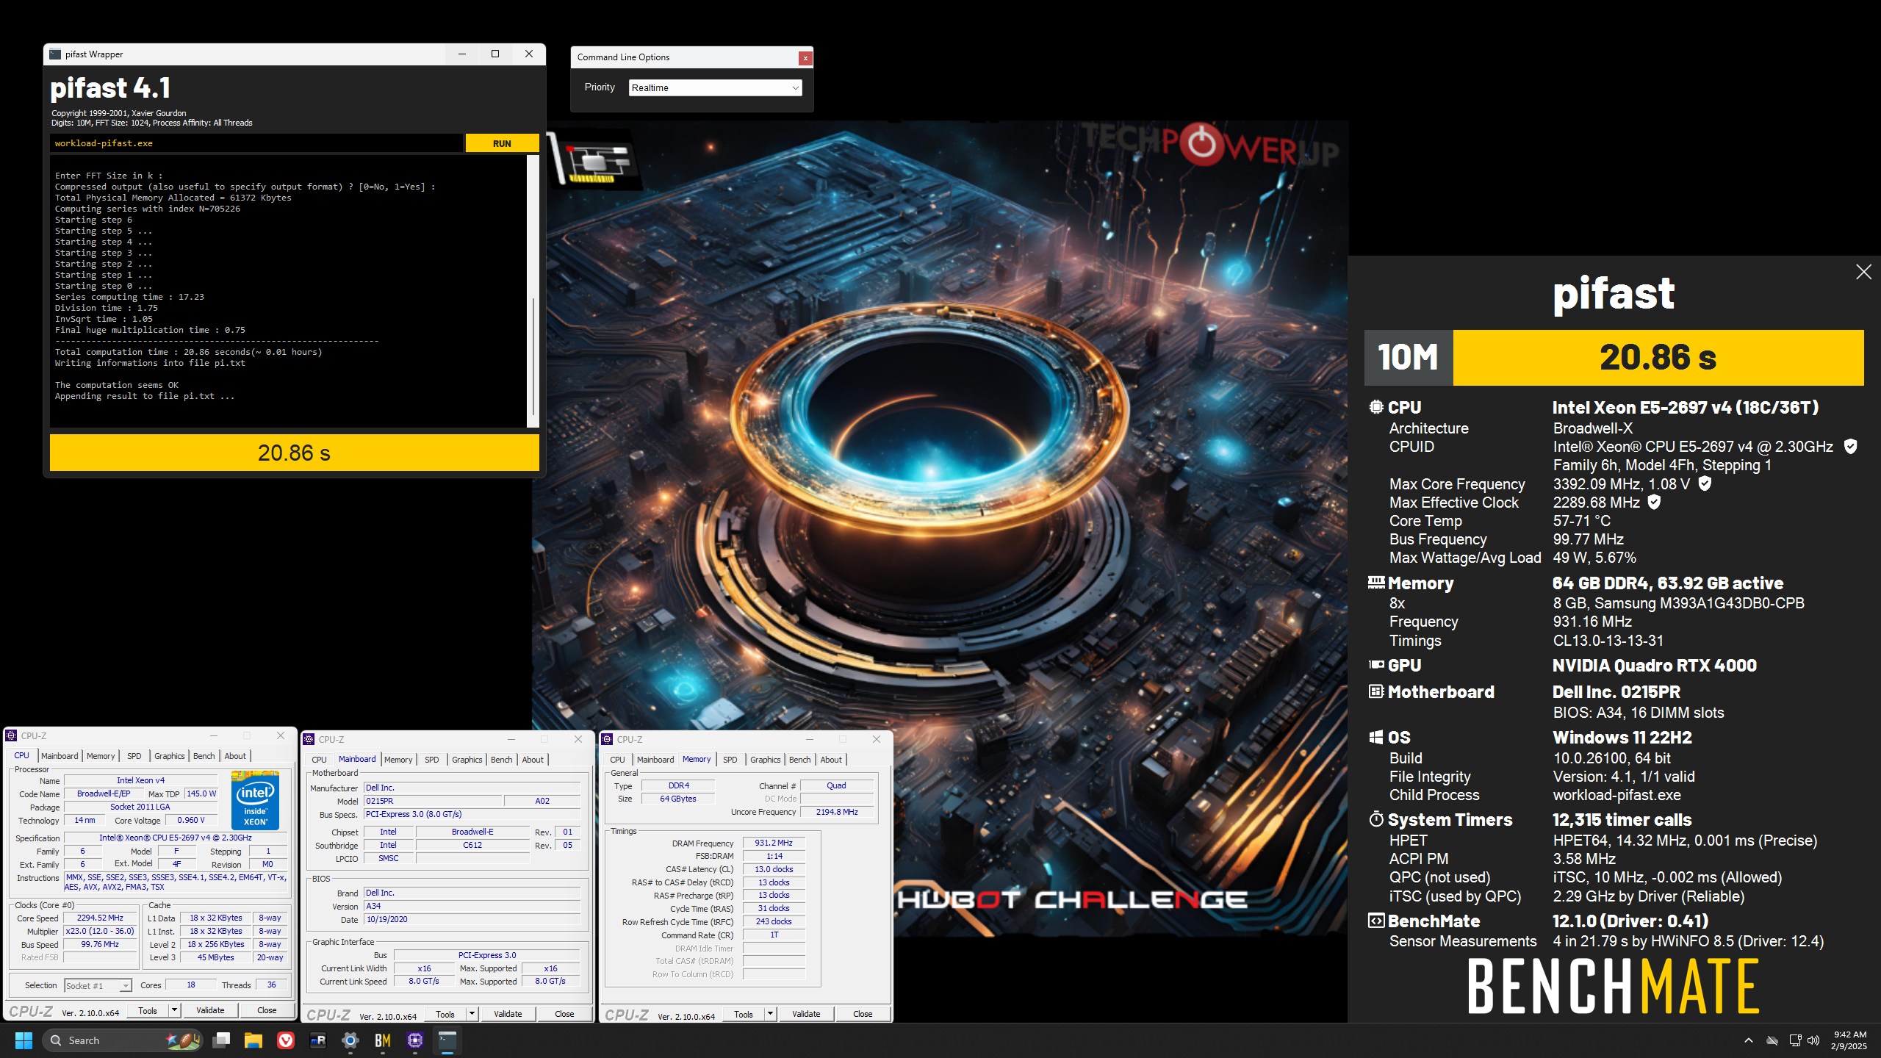
Task: Open File Explorer from taskbar
Action: (253, 1040)
